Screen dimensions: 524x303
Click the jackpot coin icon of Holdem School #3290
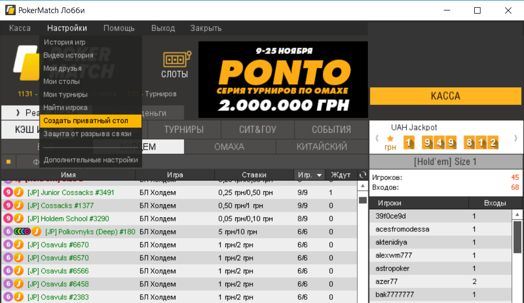pos(19,219)
